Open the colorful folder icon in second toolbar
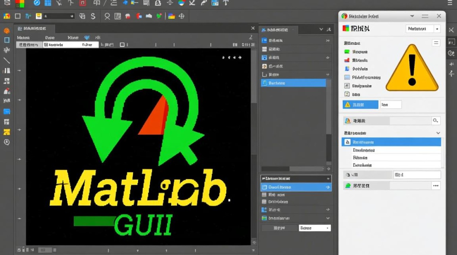Screen dimensions: 457x255 171,16
